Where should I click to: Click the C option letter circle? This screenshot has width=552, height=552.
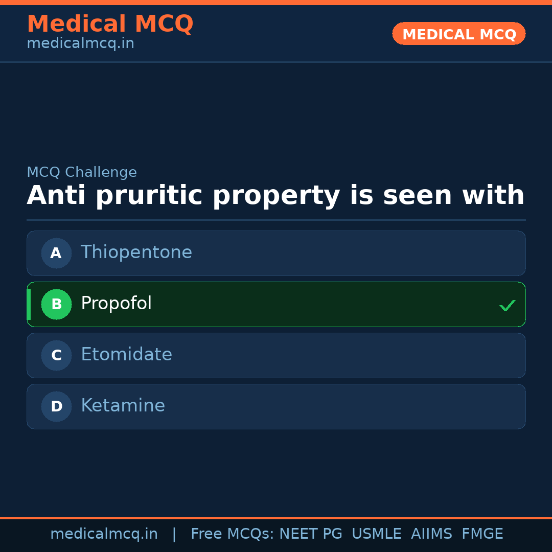coord(56,355)
